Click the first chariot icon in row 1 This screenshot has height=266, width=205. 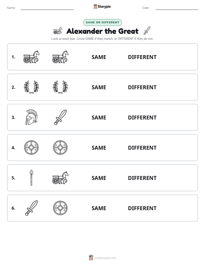point(31,57)
